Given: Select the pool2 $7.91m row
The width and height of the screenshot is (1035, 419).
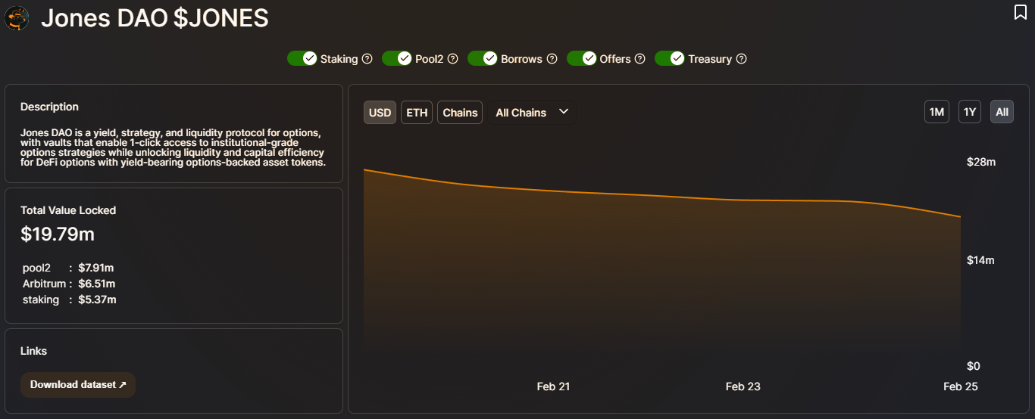Looking at the screenshot, I should tap(68, 268).
